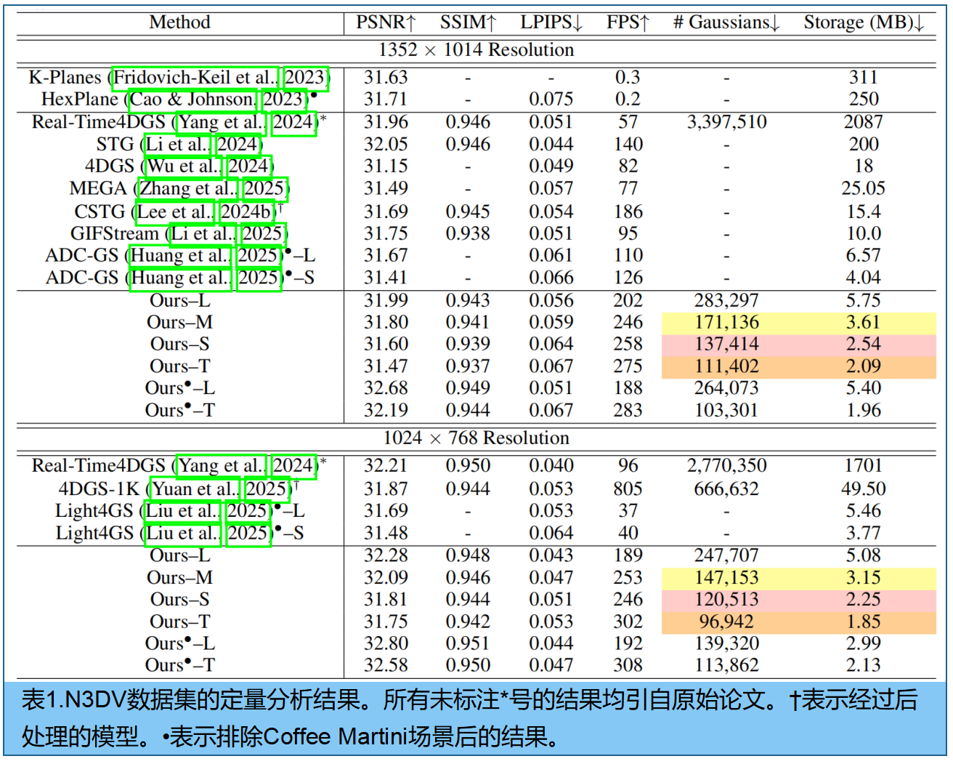
Task: Select the 264,073 Gaussians value
Action: point(726,389)
